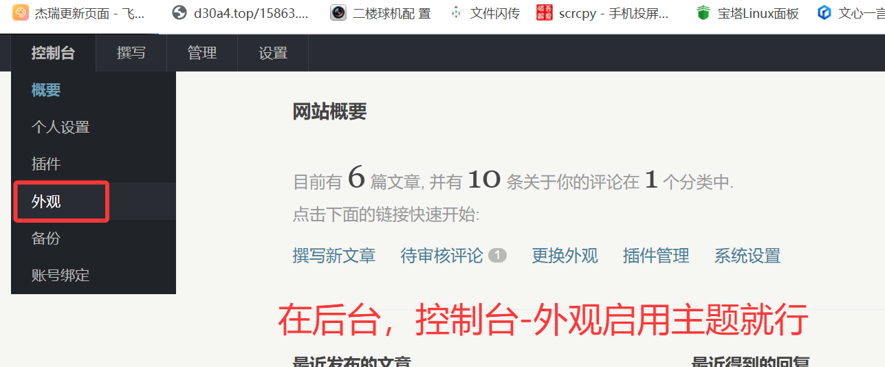This screenshot has height=367, width=885.
Task: Select 备份 in the dropdown menu
Action: tap(94, 238)
